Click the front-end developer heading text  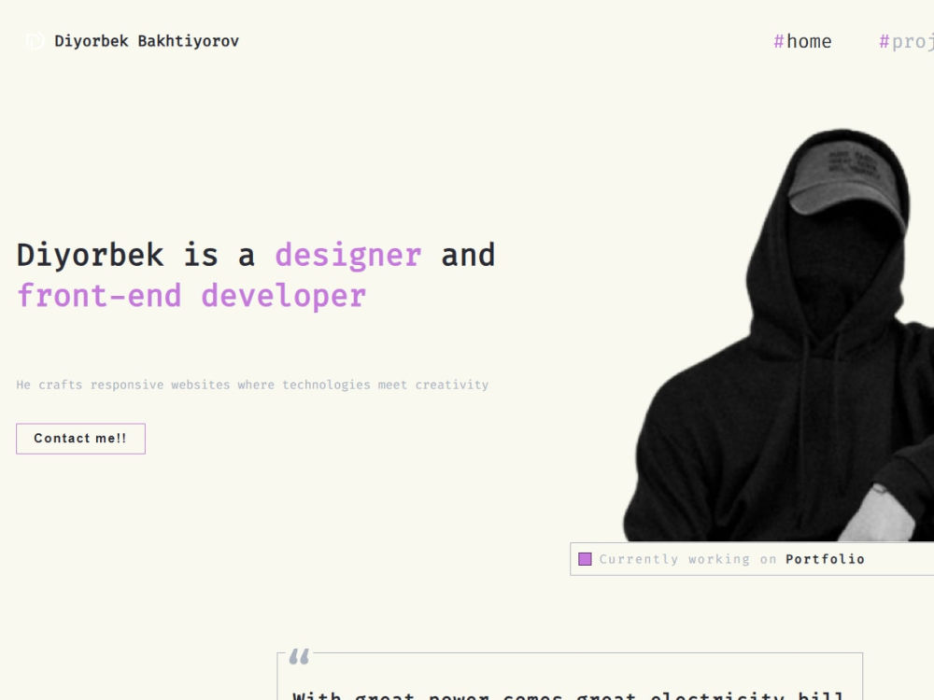pyautogui.click(x=191, y=295)
